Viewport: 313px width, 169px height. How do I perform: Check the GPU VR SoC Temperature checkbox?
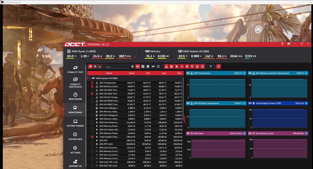[92, 97]
